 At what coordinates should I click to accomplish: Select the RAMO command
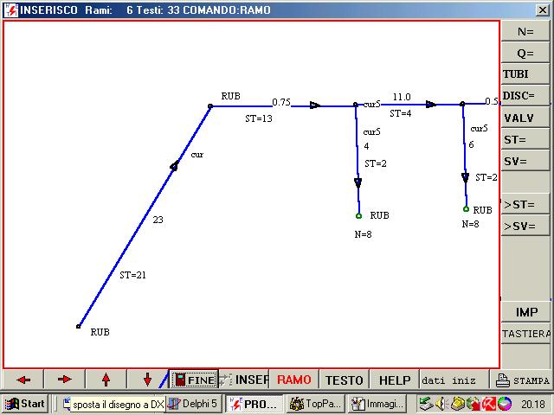coord(294,380)
